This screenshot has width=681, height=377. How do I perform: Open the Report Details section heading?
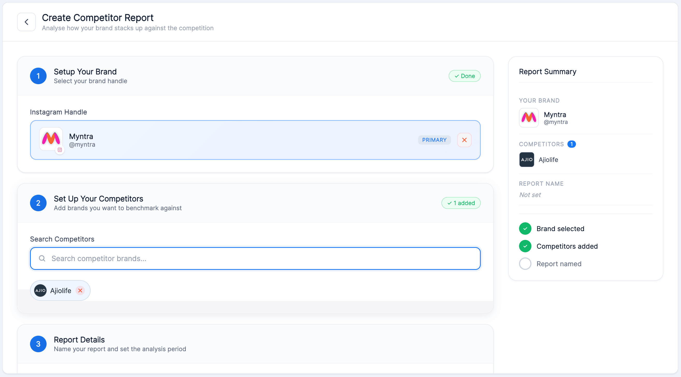point(79,340)
